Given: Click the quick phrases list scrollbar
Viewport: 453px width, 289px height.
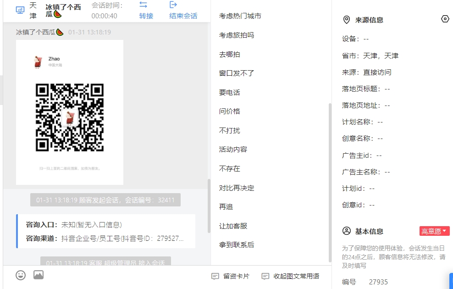Looking at the screenshot, I should (x=330, y=183).
